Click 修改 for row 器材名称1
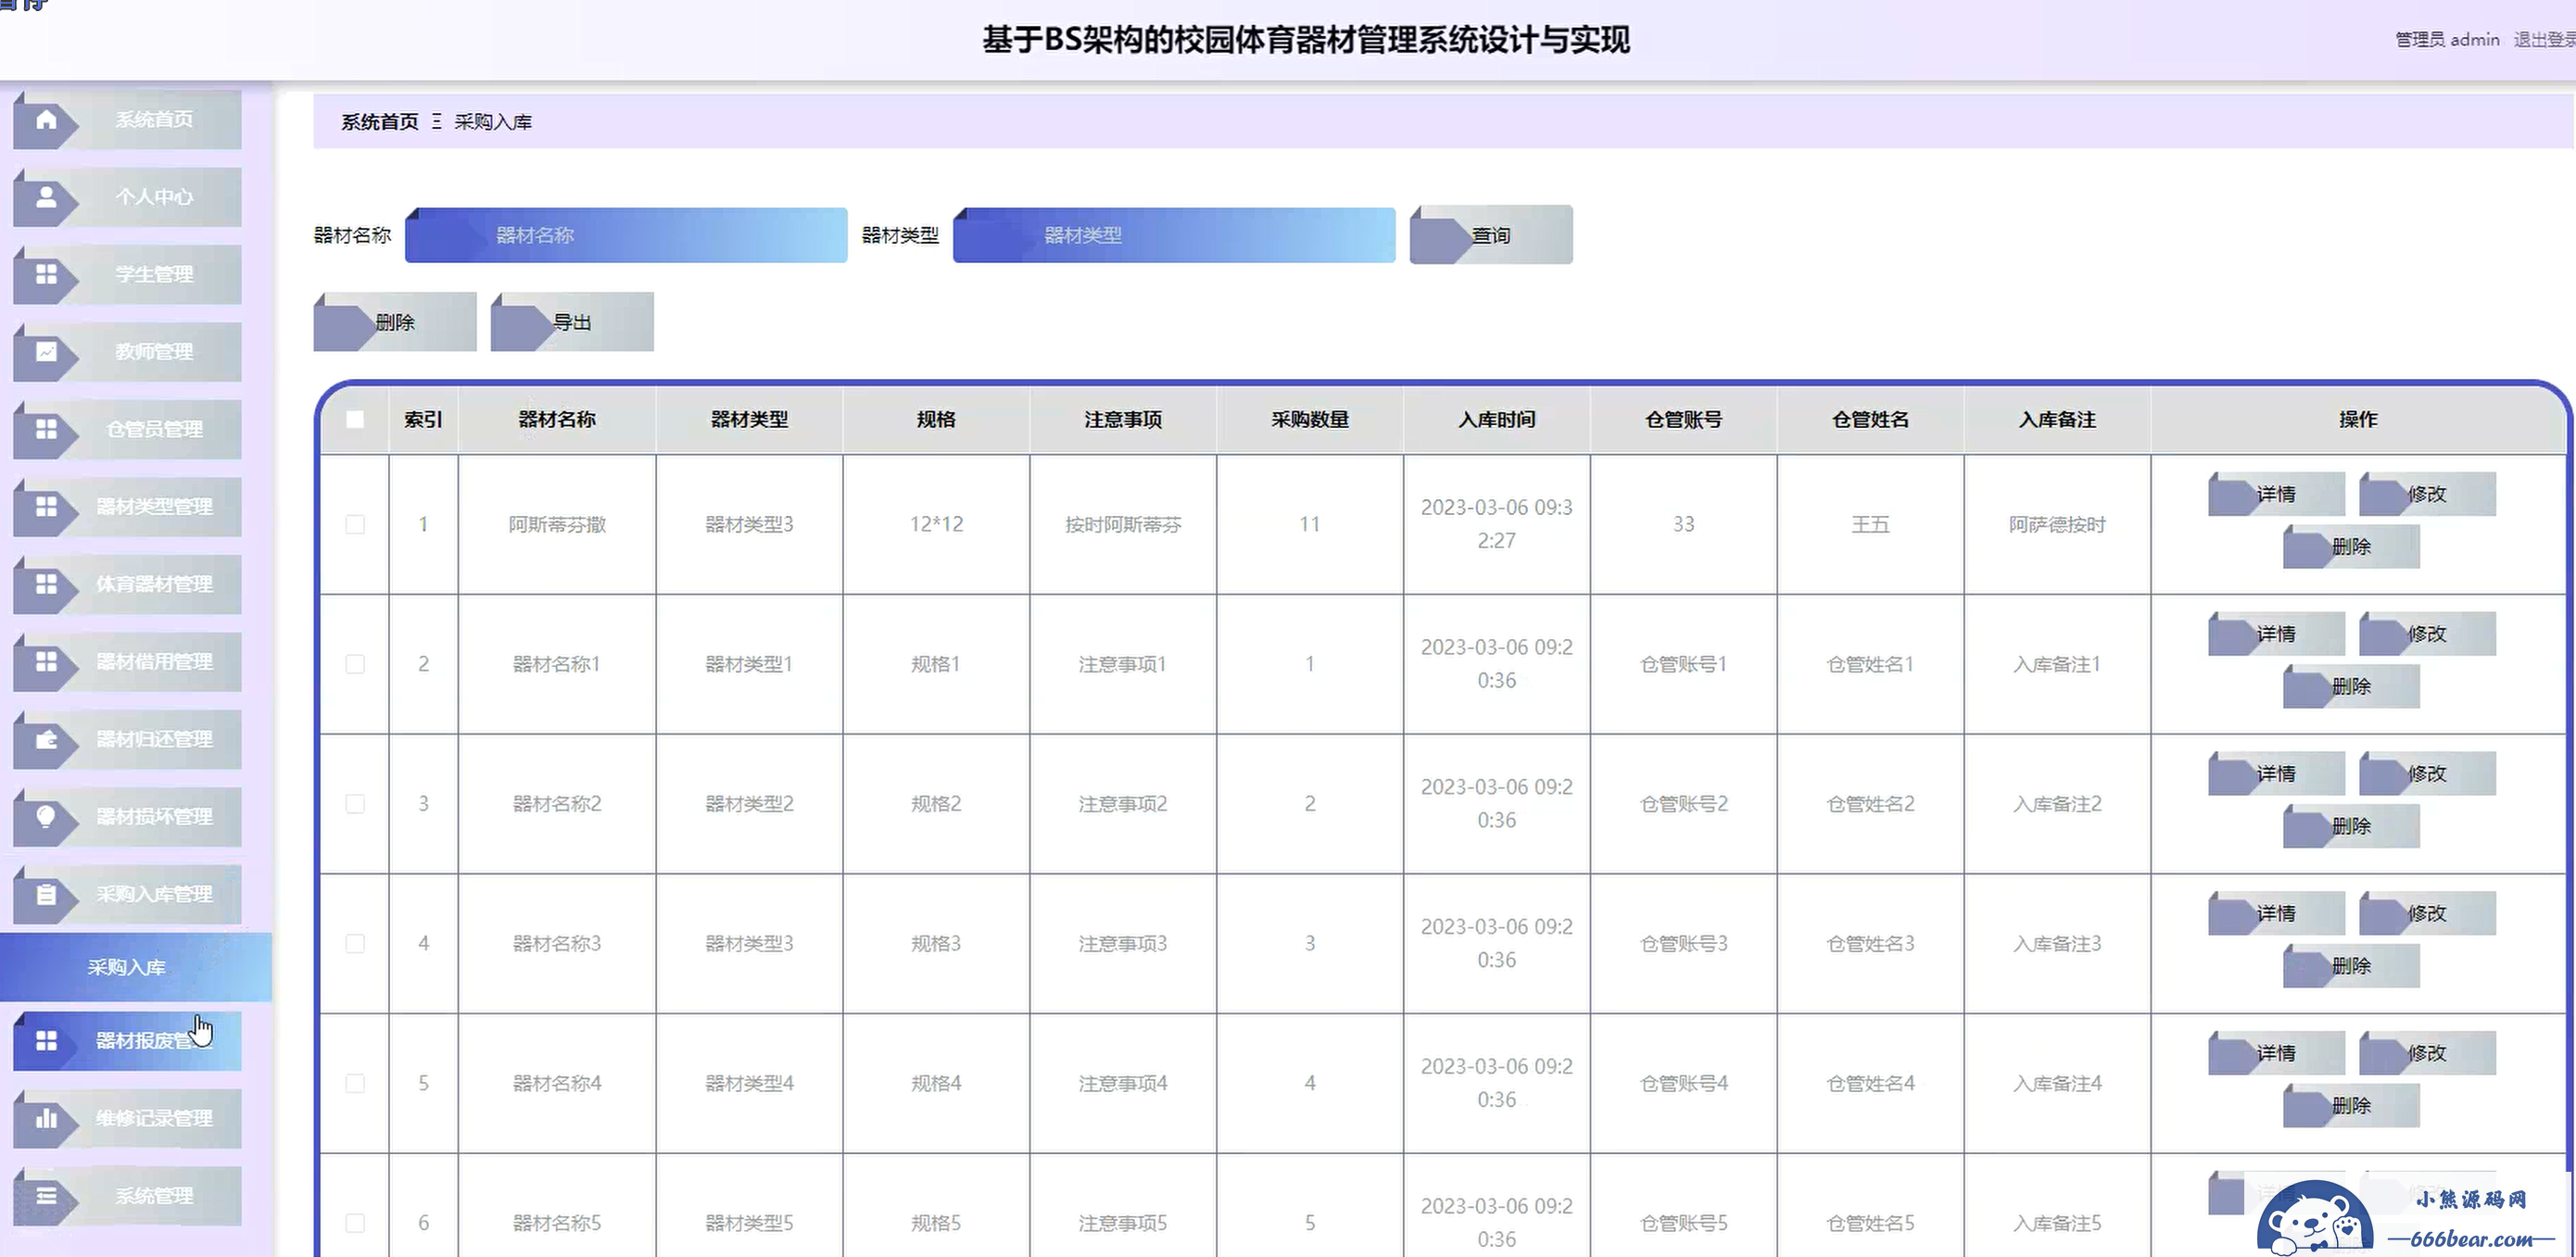2576x1257 pixels. pos(2427,634)
